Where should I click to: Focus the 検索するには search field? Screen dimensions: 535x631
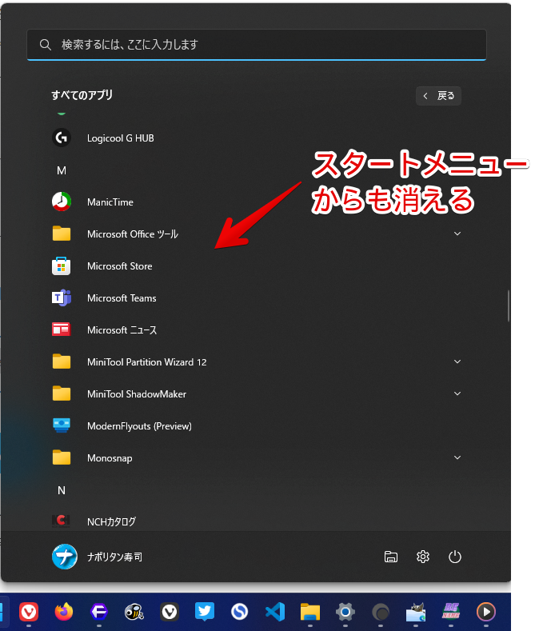(257, 44)
